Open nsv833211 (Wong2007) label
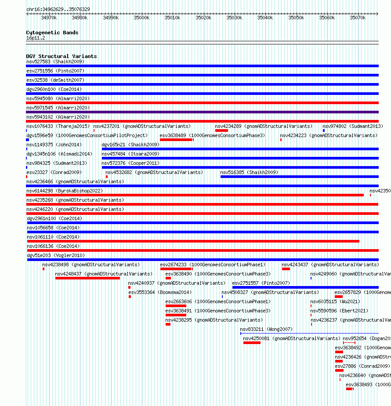Image resolution: width=391 pixels, height=406 pixels. tap(266, 330)
